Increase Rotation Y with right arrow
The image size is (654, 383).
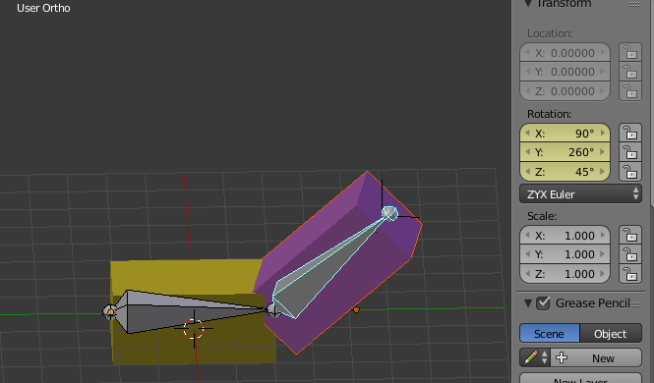pos(603,152)
